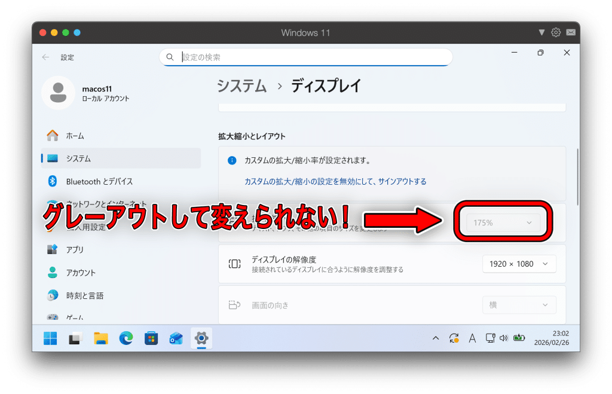Select ホーム in the settings sidebar
Screen dimensions: 612x394
75,136
